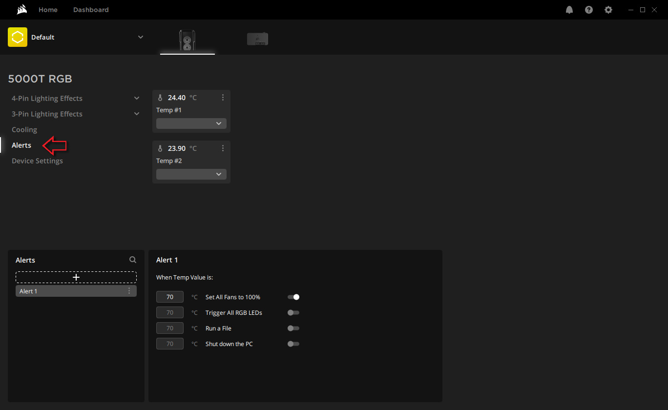Add a new alert with plus button
Viewport: 668px width, 410px height.
tap(76, 277)
